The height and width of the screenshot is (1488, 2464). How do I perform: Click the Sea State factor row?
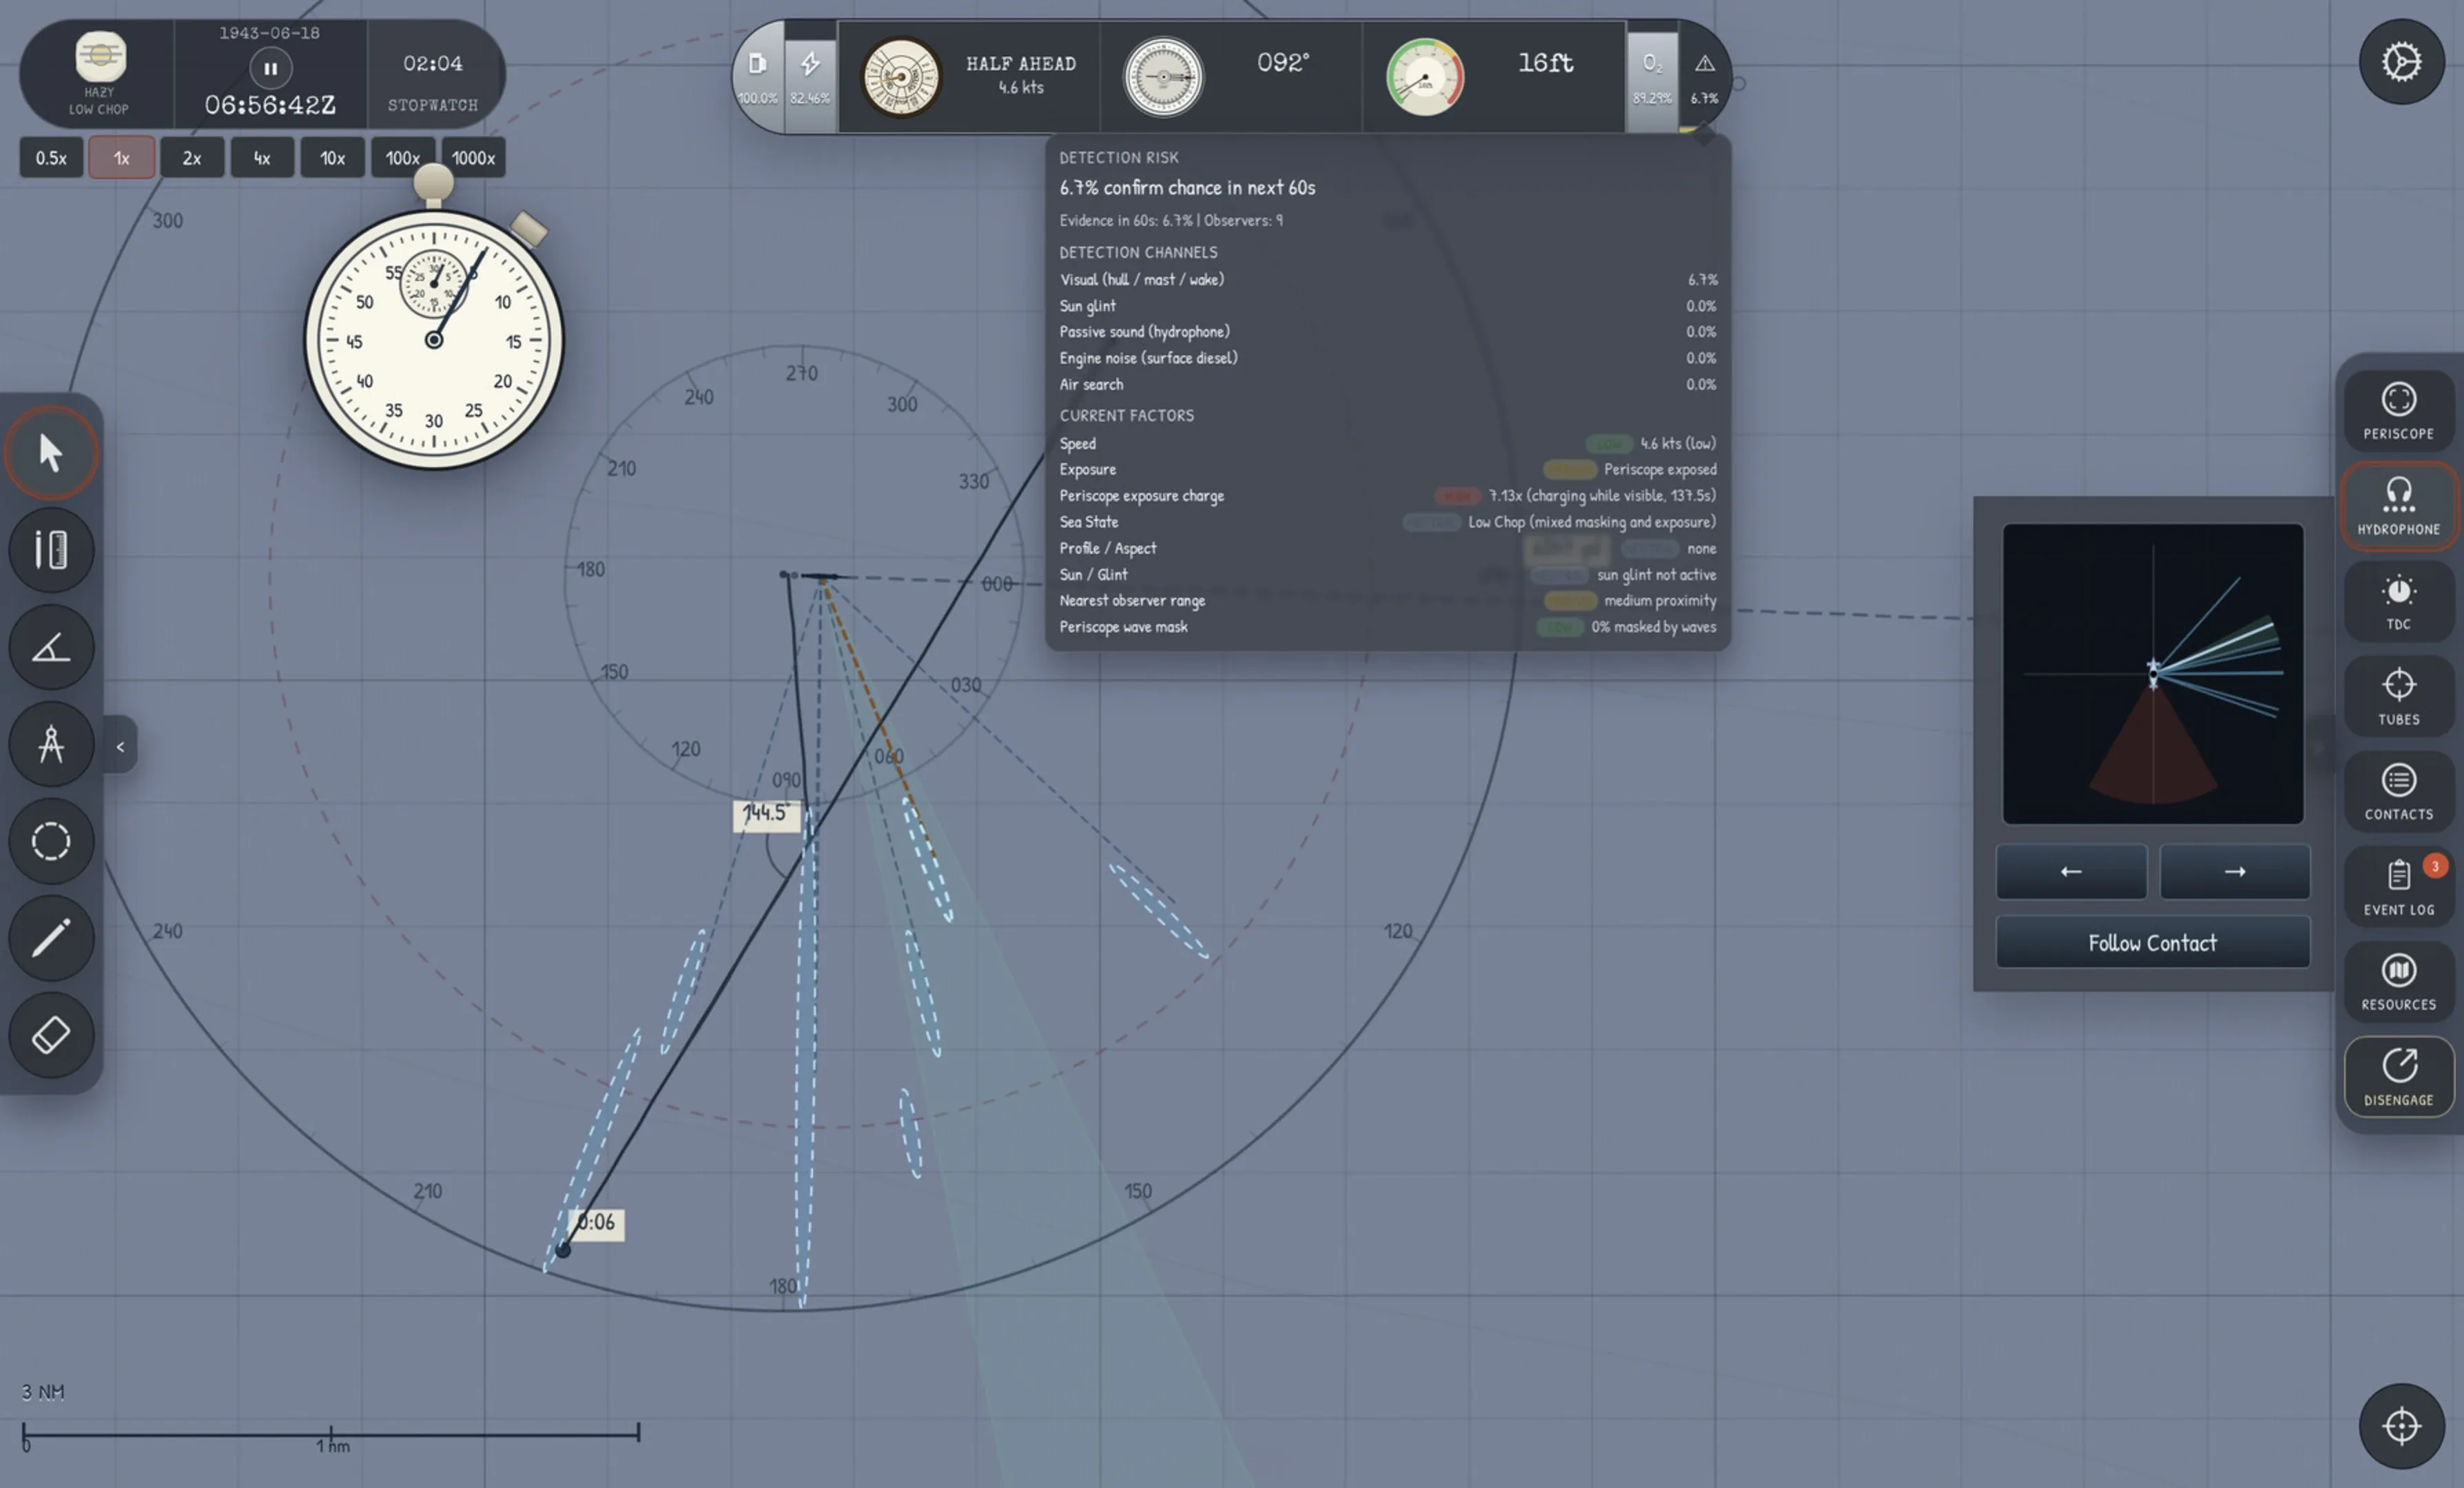1388,521
